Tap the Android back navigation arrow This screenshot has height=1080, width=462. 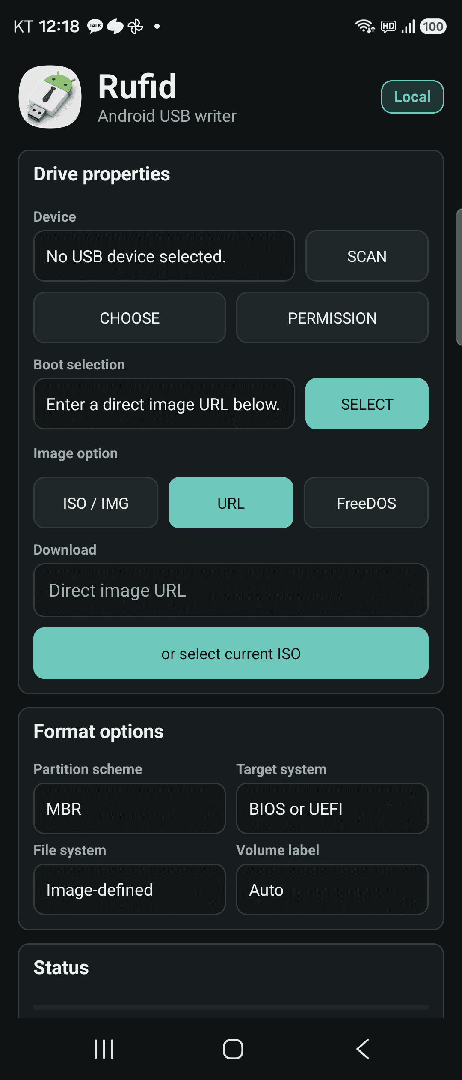point(363,1049)
